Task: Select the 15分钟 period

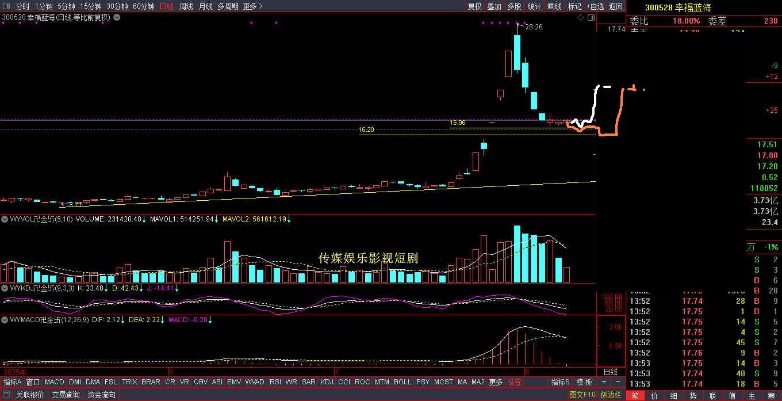Action: point(90,6)
